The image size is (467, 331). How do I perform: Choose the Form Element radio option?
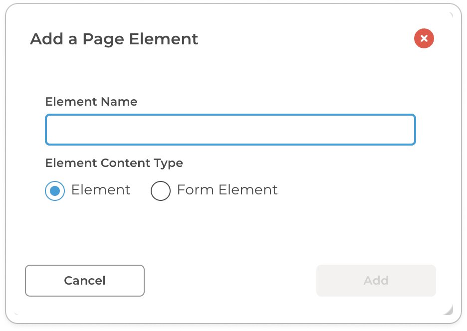(161, 190)
